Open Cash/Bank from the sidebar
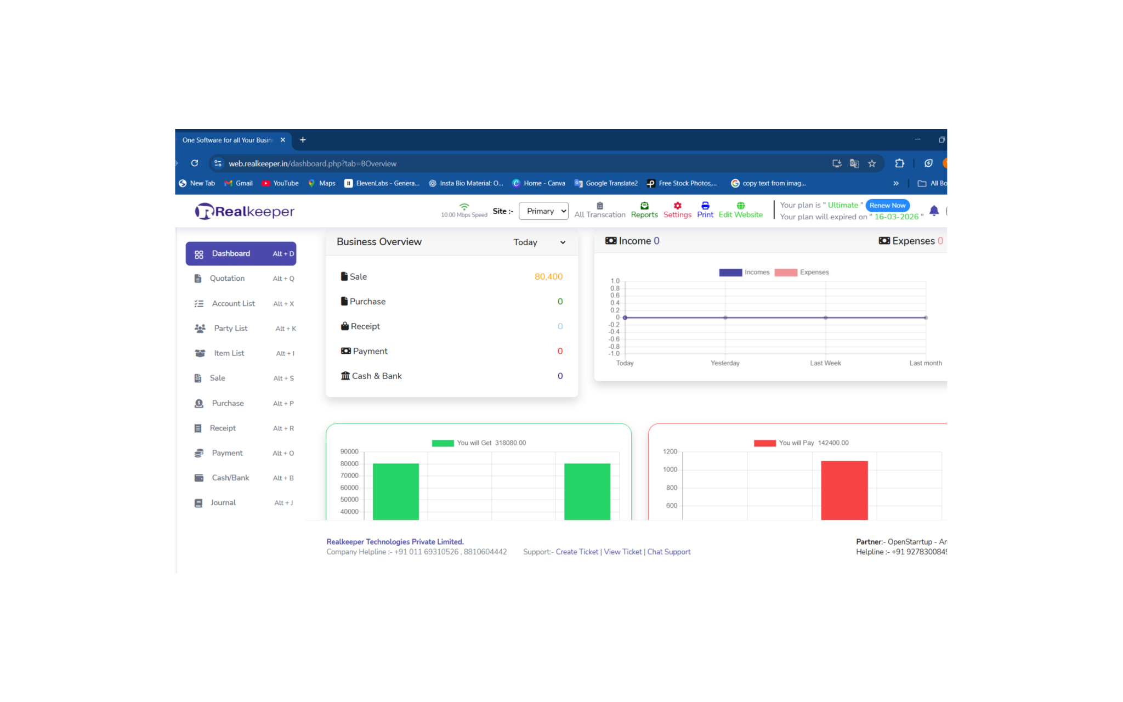Screen dimensions: 1123x702 (229, 478)
